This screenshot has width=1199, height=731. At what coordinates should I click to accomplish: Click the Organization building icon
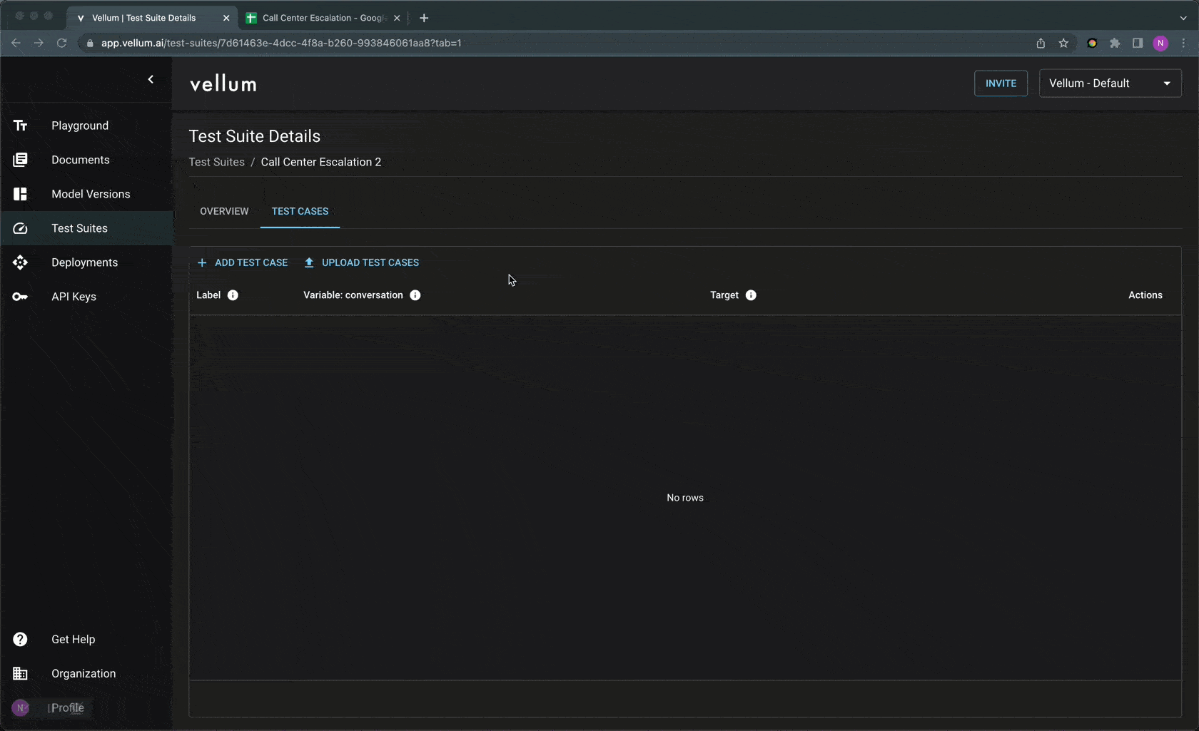point(20,673)
